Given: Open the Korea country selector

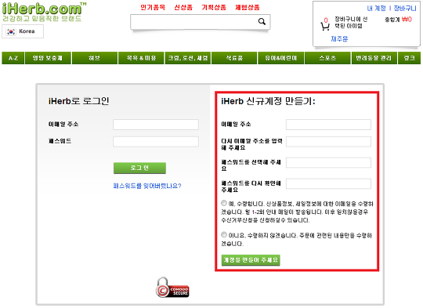Looking at the screenshot, I should pos(23,31).
